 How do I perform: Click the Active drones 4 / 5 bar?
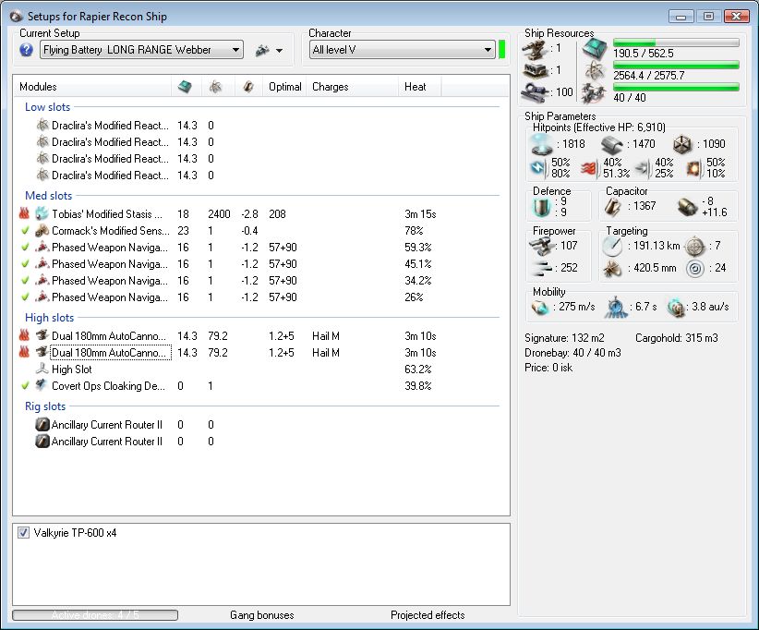95,615
